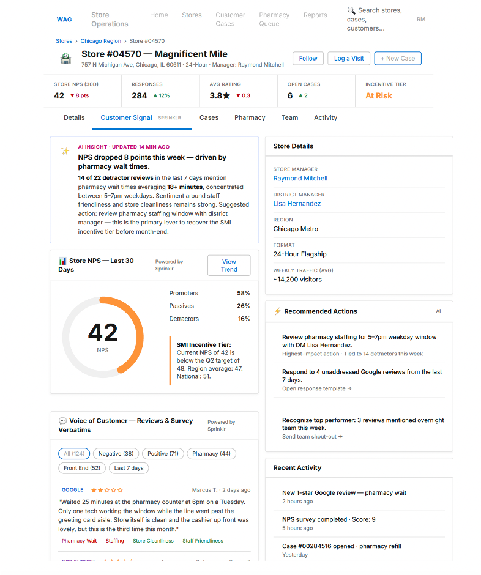Click the Stores breadcrumb link
The image size is (481, 575).
pyautogui.click(x=64, y=41)
